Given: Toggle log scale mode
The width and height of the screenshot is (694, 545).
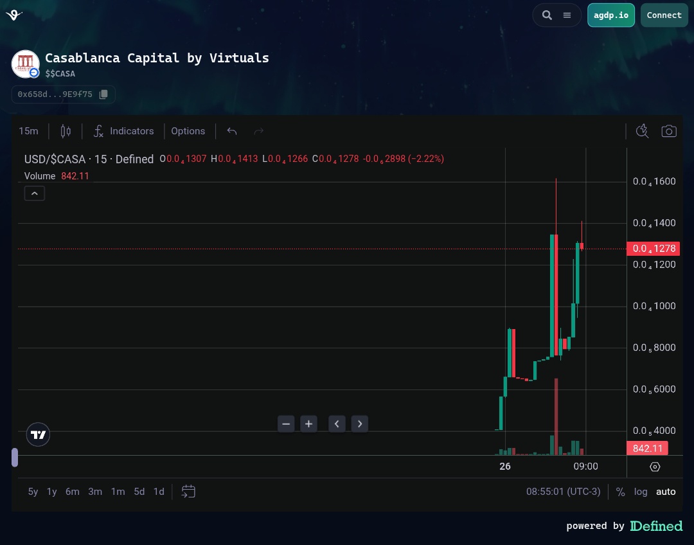Looking at the screenshot, I should click(x=641, y=492).
